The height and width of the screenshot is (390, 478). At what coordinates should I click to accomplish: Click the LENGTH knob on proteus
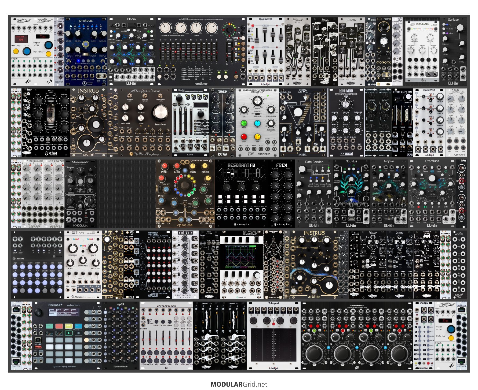[x=68, y=34]
